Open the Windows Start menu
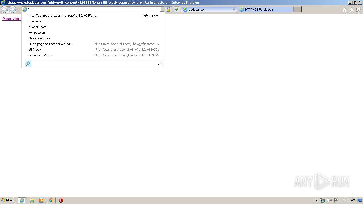 [8, 200]
